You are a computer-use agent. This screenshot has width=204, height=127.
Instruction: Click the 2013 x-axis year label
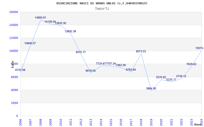(91, 122)
